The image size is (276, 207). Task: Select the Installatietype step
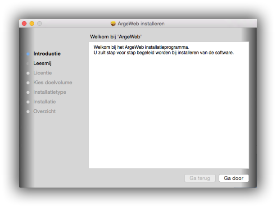pyautogui.click(x=50, y=92)
